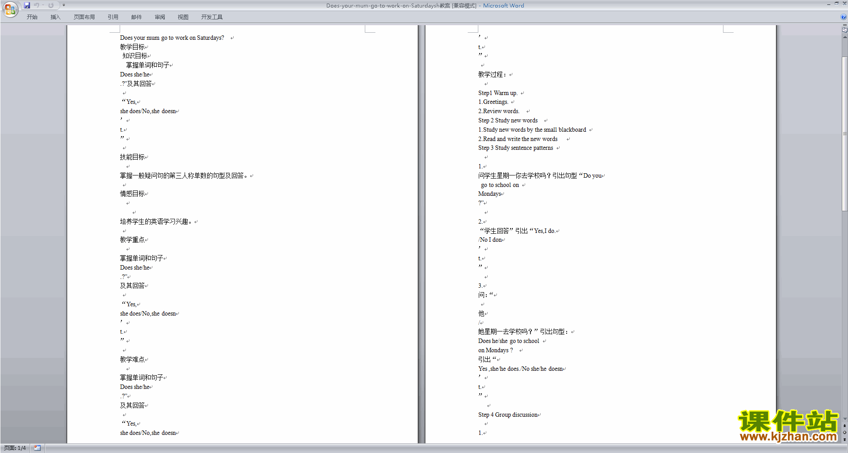Click the Previous Page double-arrow button
This screenshot has height=453, width=848.
click(x=844, y=426)
